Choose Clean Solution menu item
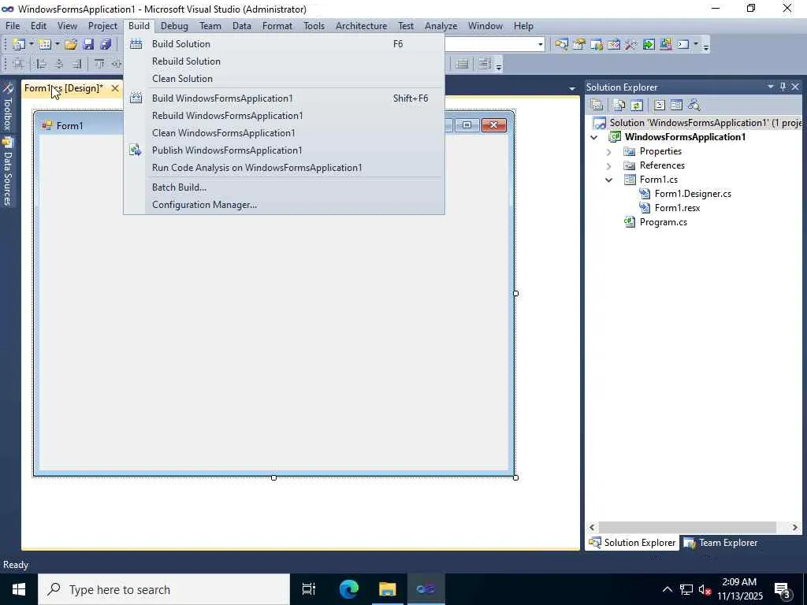Viewport: 807px width, 605px height. click(284, 79)
